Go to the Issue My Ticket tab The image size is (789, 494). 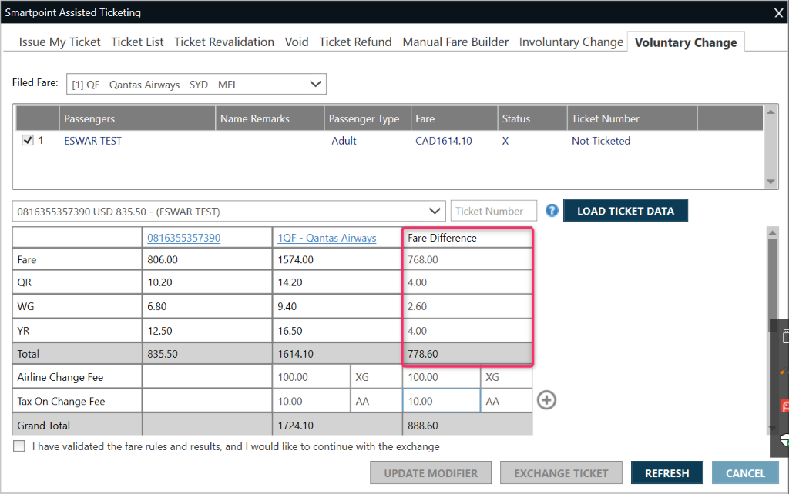click(59, 42)
